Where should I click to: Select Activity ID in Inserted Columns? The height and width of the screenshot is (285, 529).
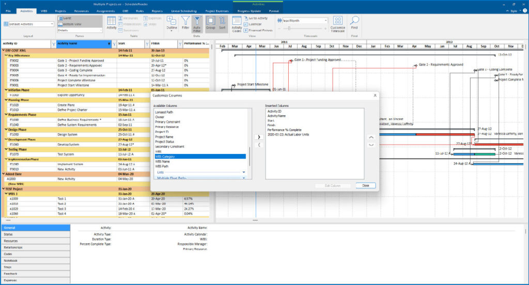pyautogui.click(x=274, y=112)
